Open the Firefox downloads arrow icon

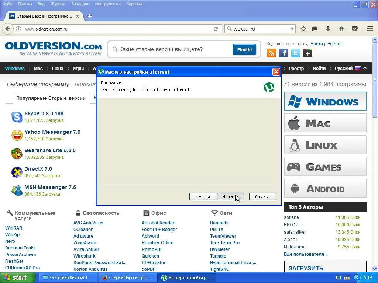point(328,29)
